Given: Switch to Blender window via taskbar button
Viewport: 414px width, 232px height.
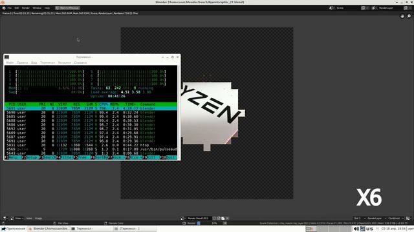Looking at the screenshot, I should point(49,229).
